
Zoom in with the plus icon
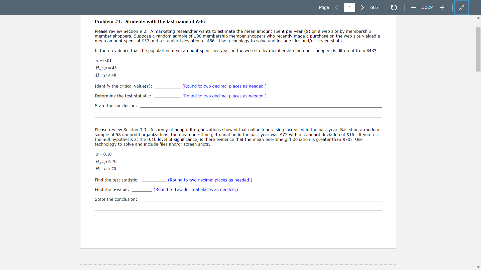[x=442, y=7]
